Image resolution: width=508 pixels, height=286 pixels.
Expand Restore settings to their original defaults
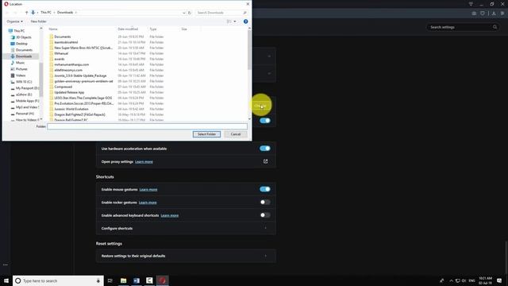[x=186, y=256]
